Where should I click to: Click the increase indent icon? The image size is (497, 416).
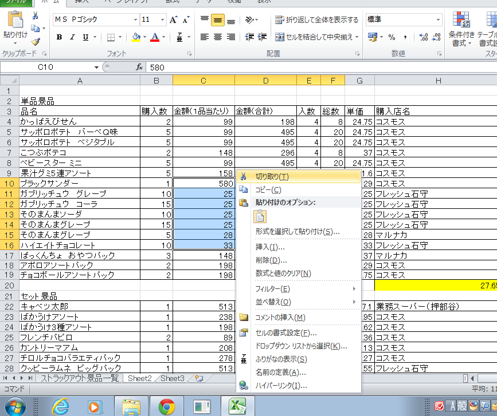tap(262, 37)
